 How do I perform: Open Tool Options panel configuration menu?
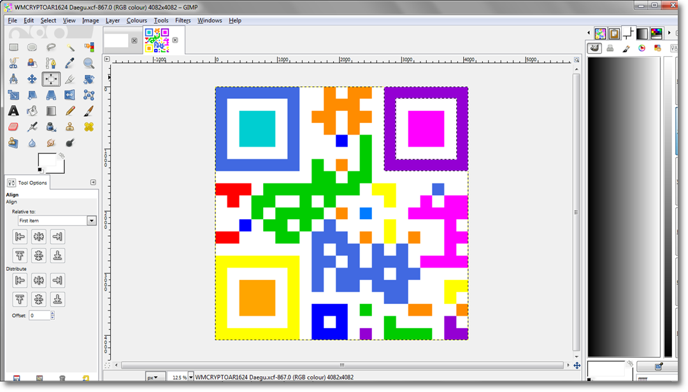(93, 182)
